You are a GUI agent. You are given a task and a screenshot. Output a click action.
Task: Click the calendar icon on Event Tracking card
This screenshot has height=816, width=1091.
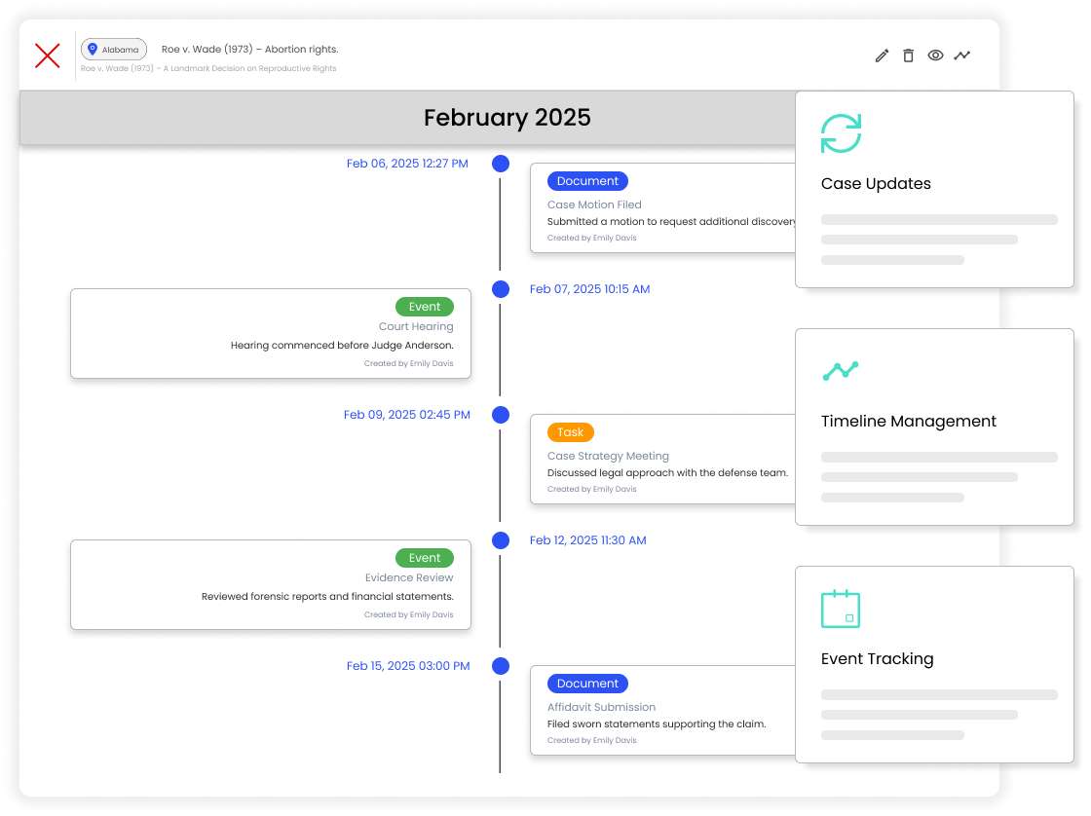click(x=840, y=608)
